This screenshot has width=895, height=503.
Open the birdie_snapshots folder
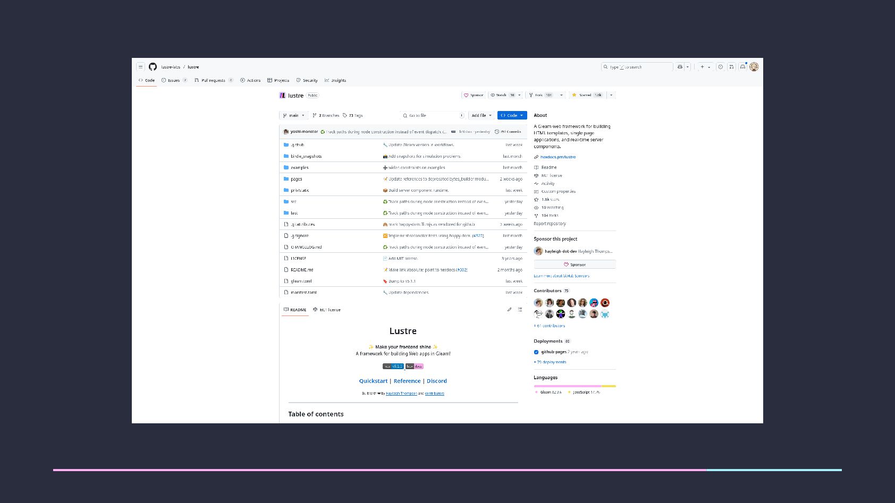coord(306,157)
